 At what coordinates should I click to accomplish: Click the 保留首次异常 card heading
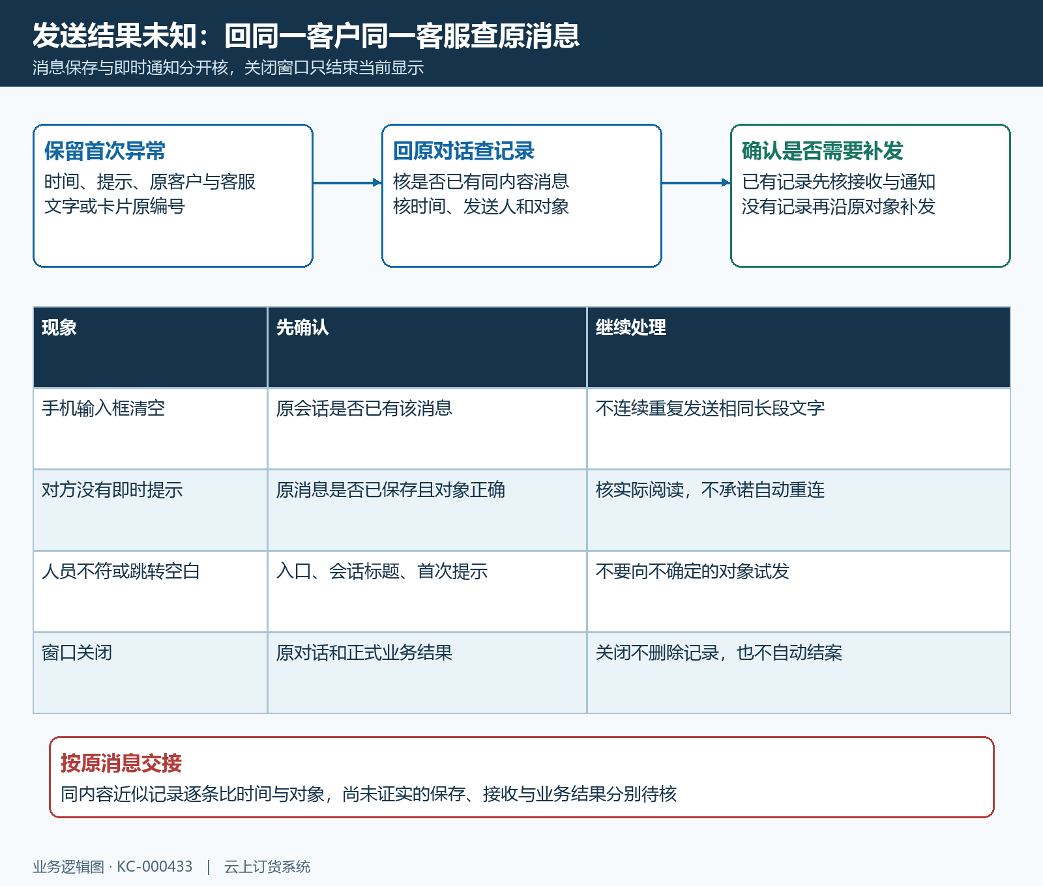pyautogui.click(x=105, y=151)
